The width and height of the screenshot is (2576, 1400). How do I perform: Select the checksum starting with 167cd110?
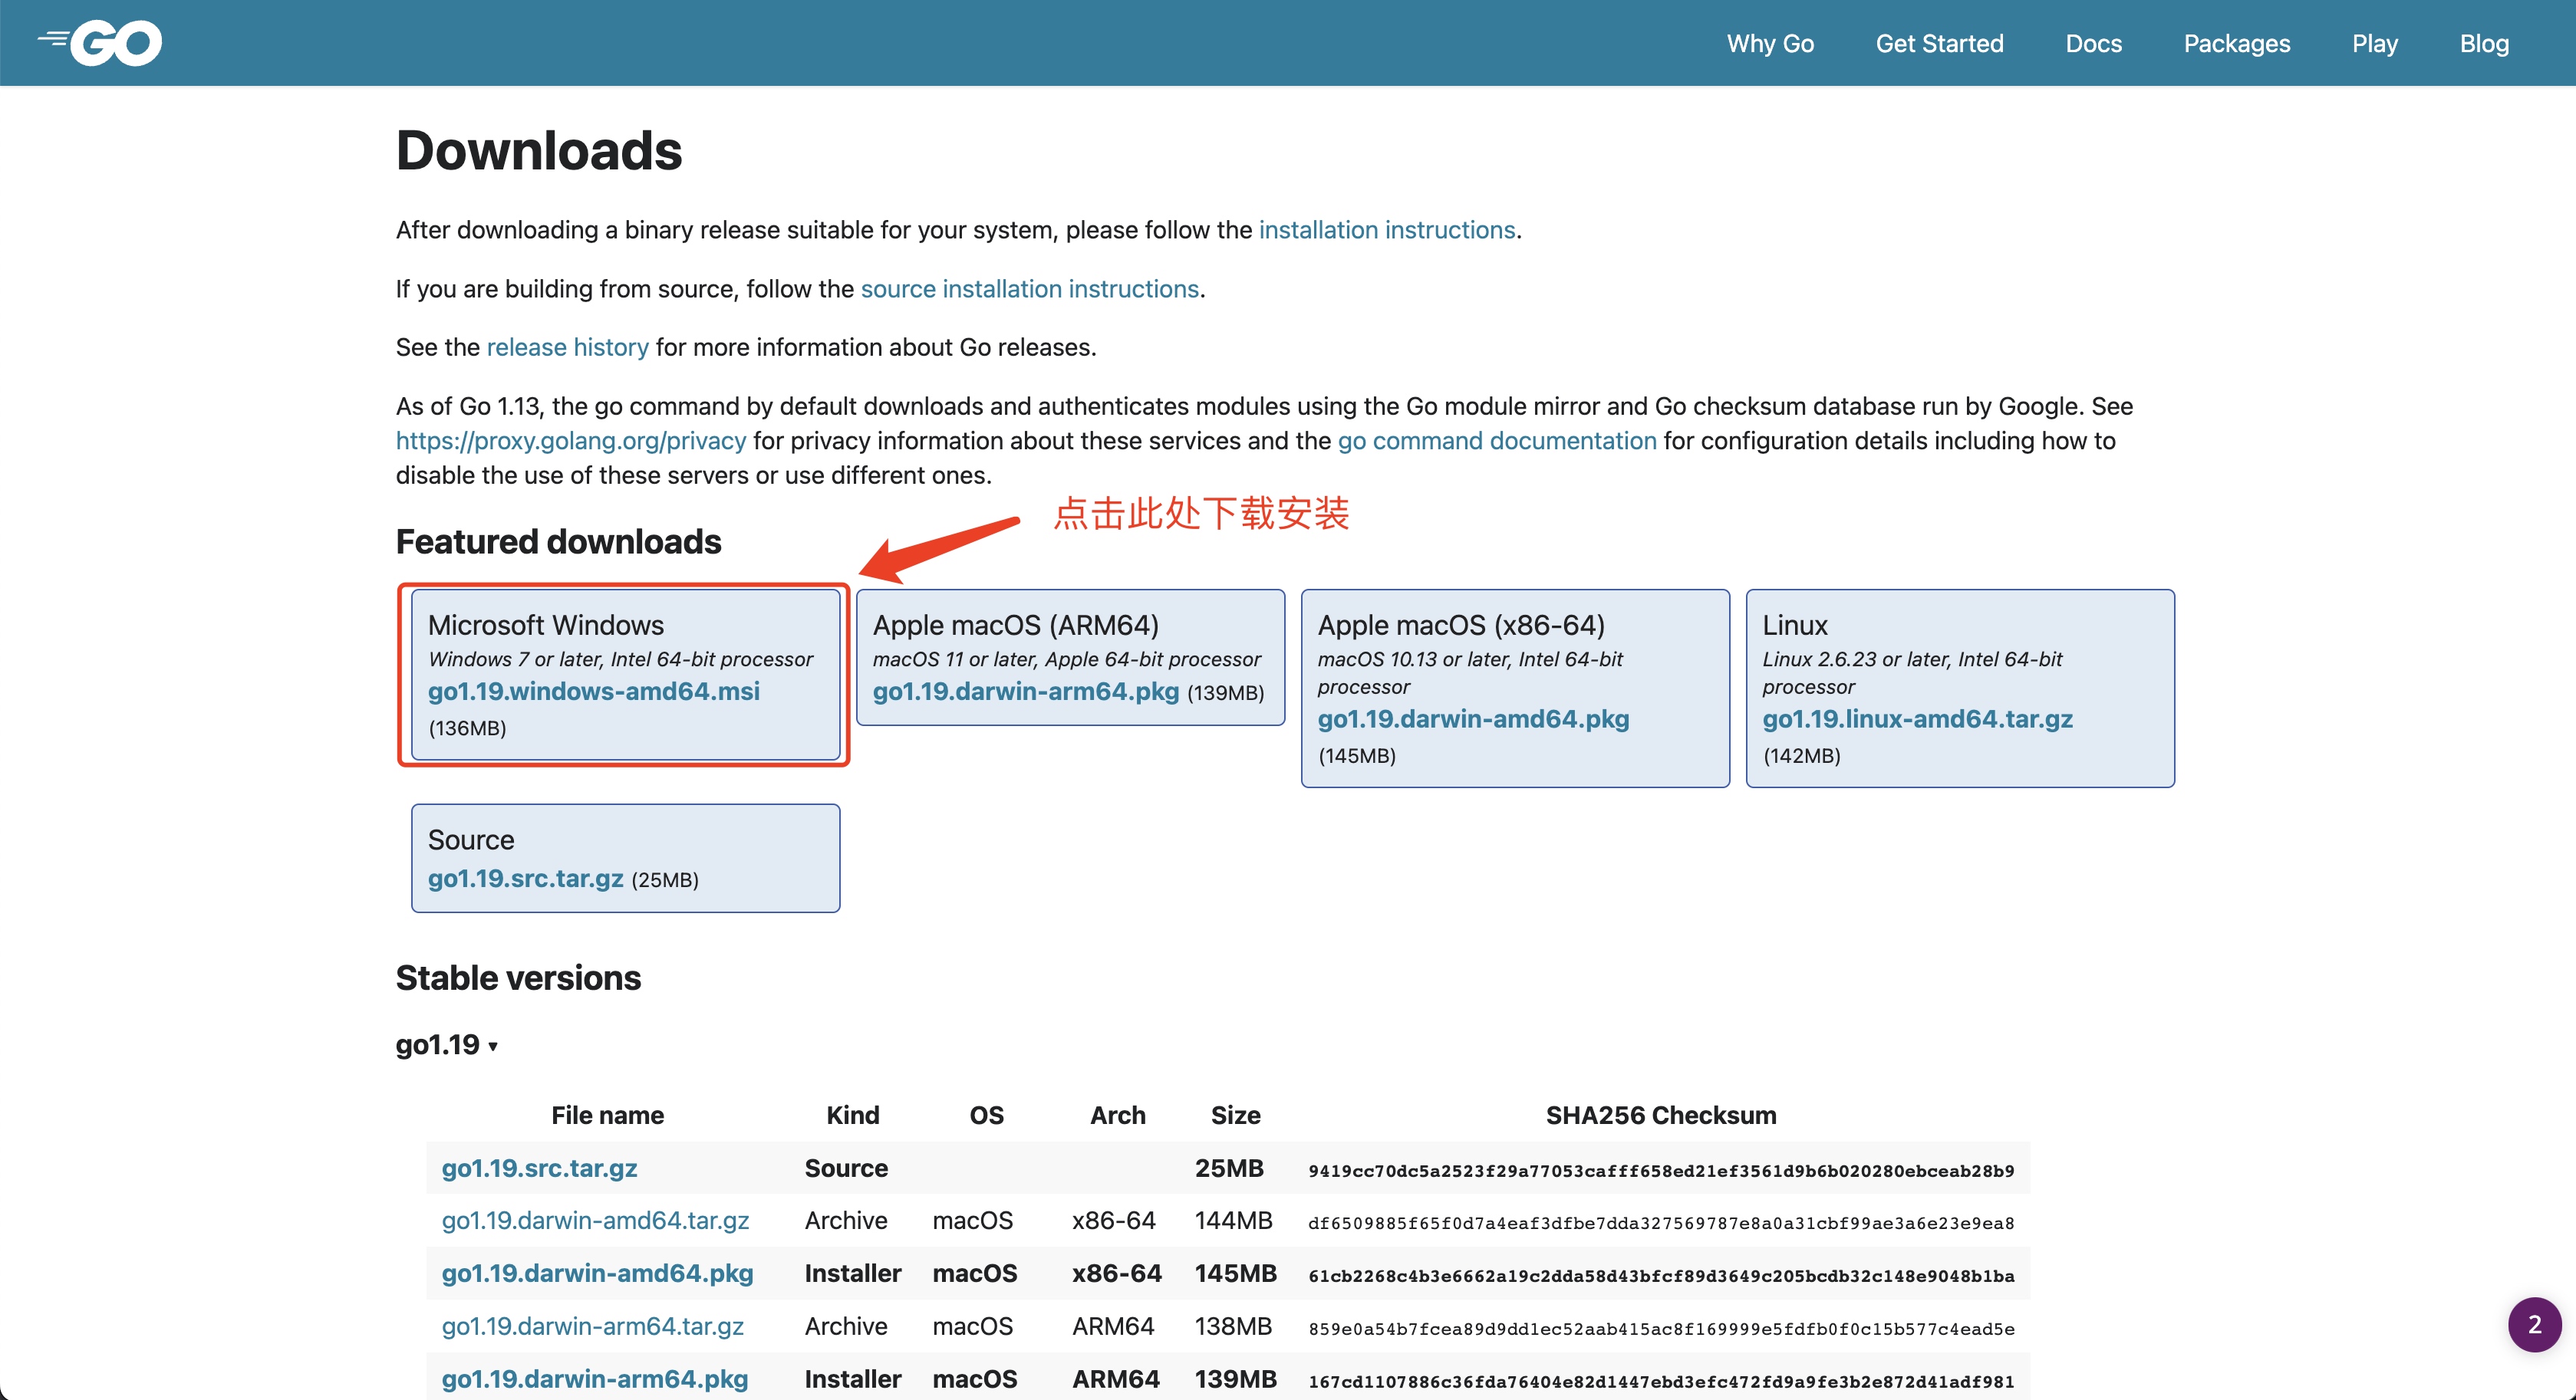[1660, 1383]
